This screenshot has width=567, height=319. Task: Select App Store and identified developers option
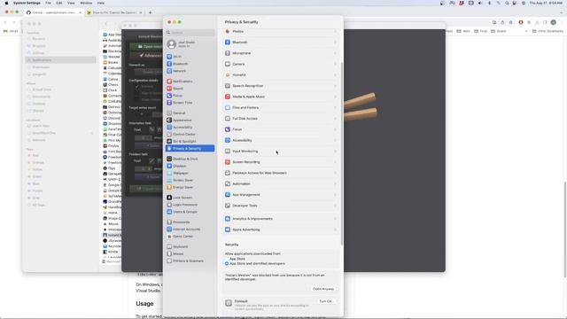click(x=227, y=264)
